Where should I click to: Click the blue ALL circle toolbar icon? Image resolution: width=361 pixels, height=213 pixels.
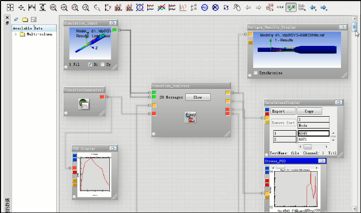[205, 8]
